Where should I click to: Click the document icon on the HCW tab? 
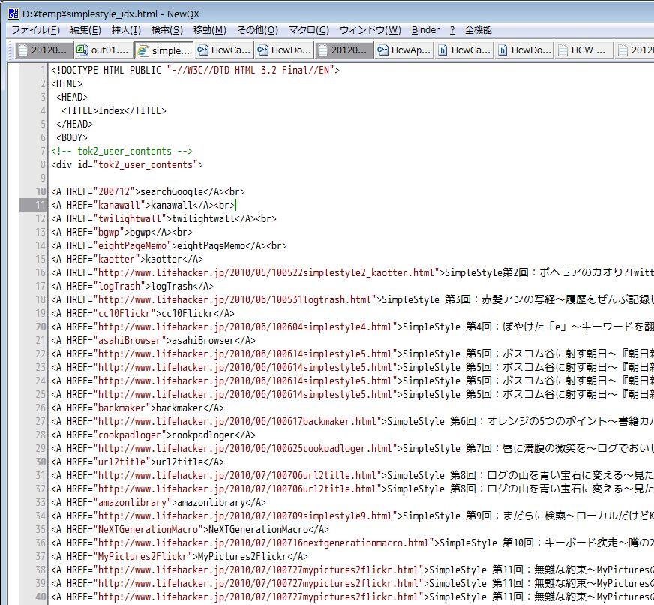pyautogui.click(x=562, y=50)
